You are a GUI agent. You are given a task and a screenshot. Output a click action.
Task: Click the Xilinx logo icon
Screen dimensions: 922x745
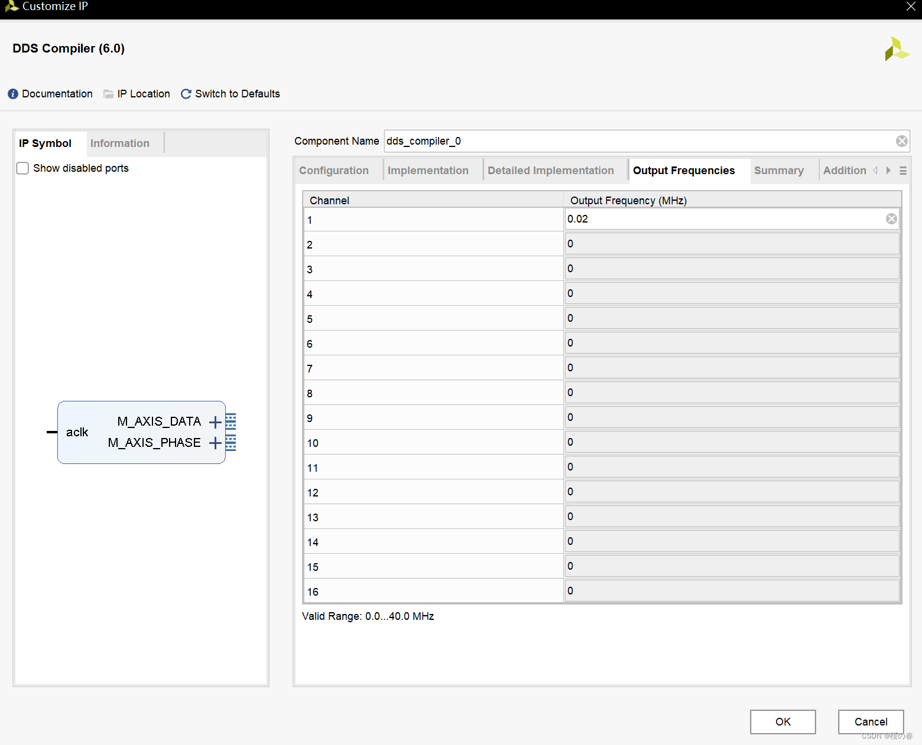[x=897, y=49]
